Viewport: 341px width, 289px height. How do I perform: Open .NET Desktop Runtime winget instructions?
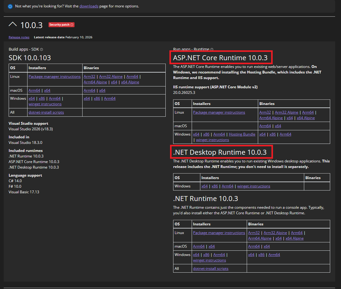[254, 186]
